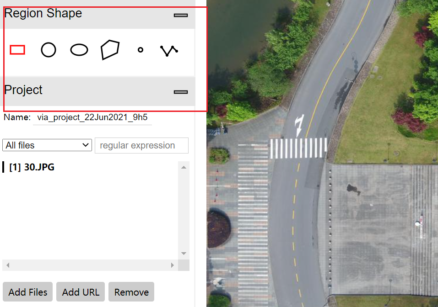Select the point region shape
Image resolution: width=438 pixels, height=307 pixels.
(x=141, y=50)
